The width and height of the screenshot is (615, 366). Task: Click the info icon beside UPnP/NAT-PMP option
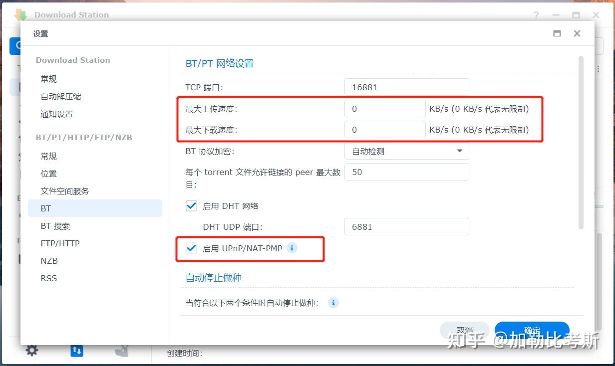click(292, 248)
